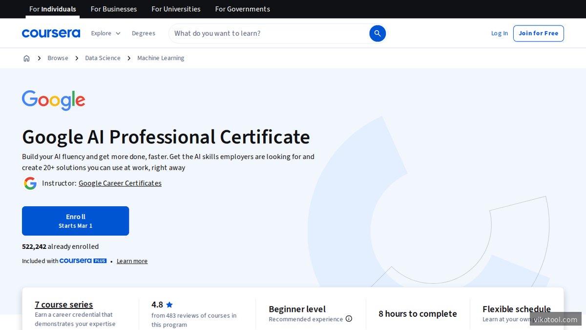Click the Google logo above the certificate title

point(53,100)
